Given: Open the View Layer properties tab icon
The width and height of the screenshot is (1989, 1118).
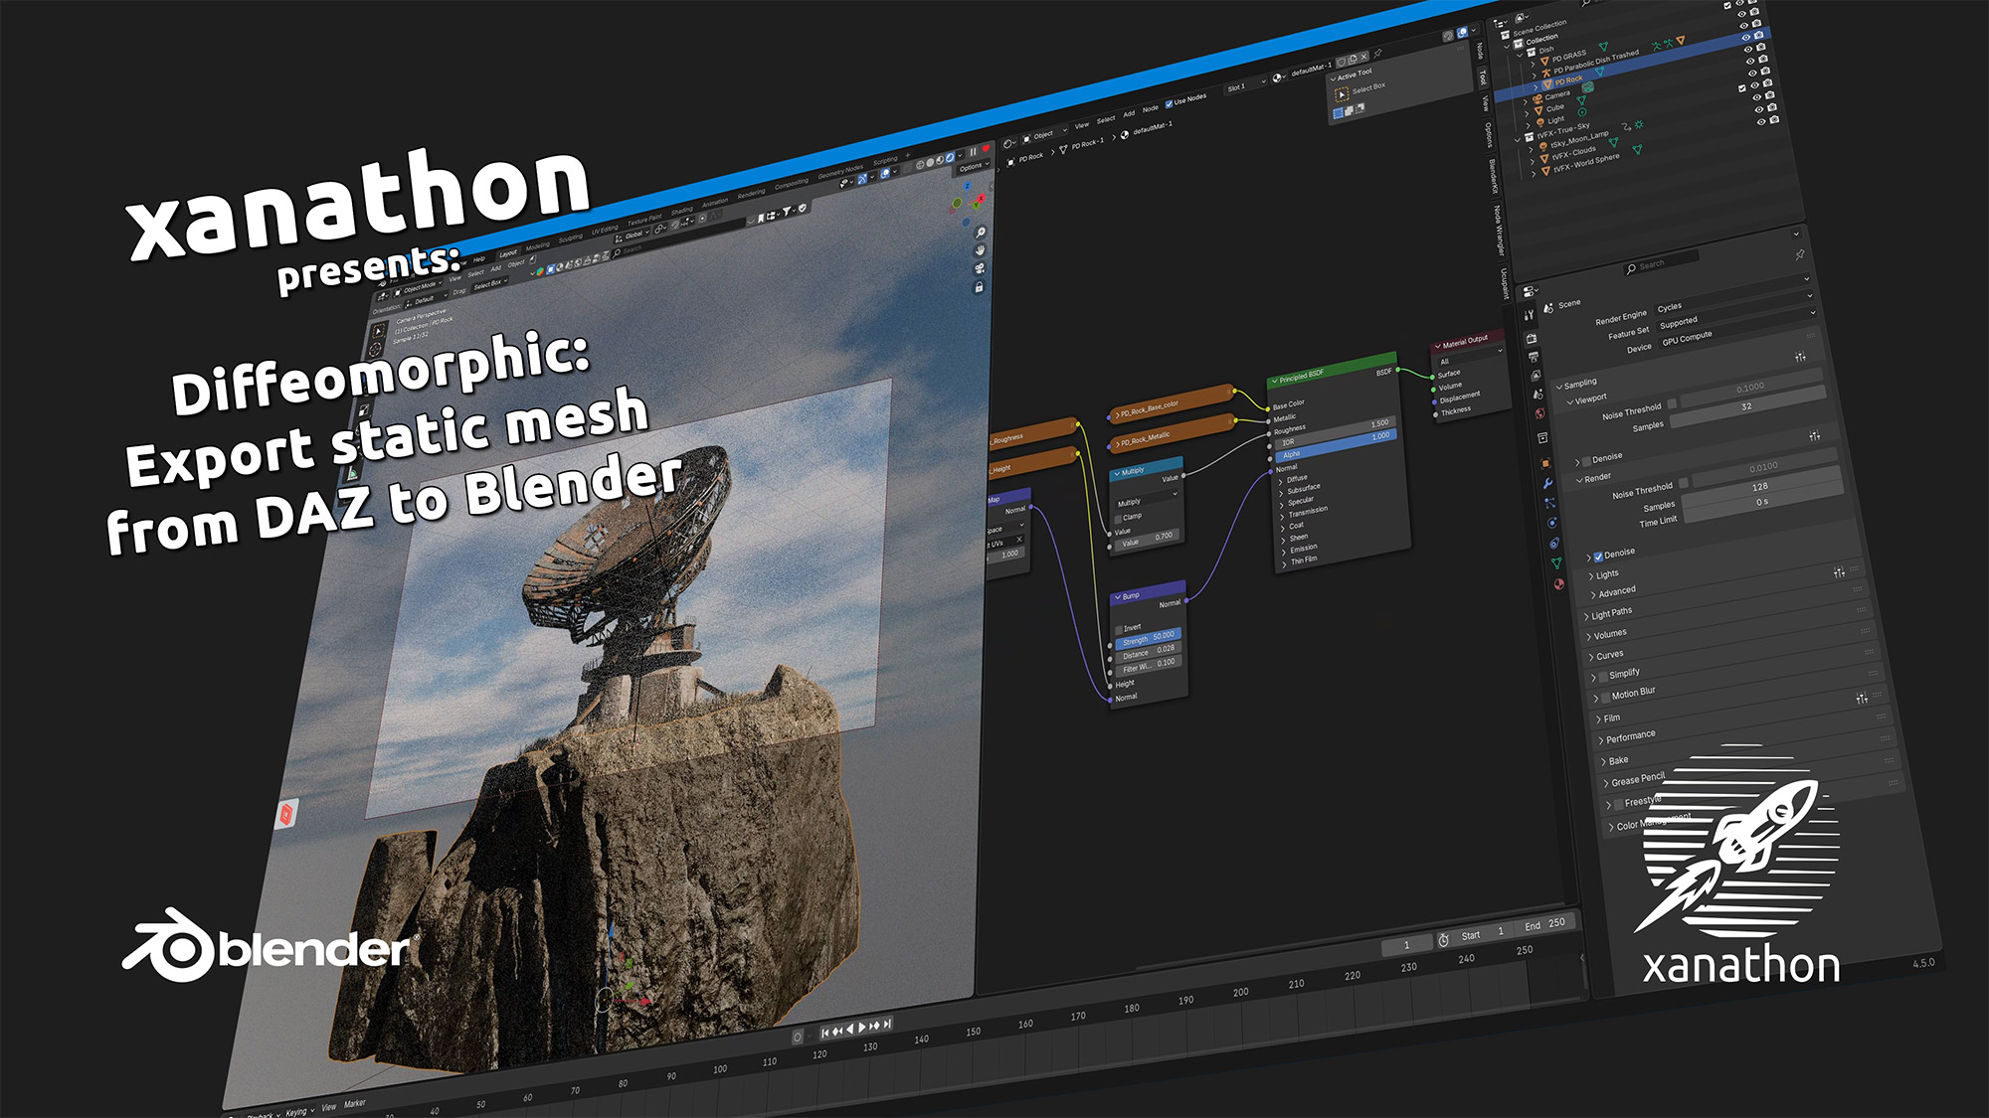Looking at the screenshot, I should pos(1537,375).
